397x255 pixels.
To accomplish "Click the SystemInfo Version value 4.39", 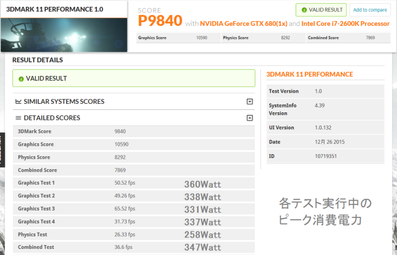I will coord(320,106).
